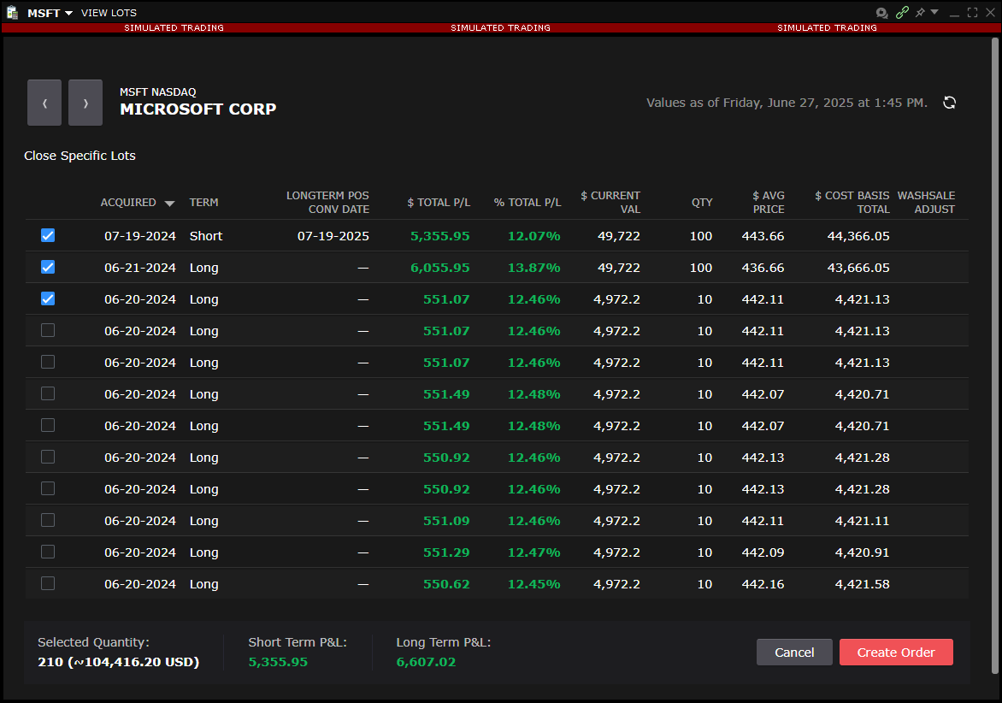Click the 07-19-2025 conversion date cell
This screenshot has height=703, width=1002.
(333, 236)
